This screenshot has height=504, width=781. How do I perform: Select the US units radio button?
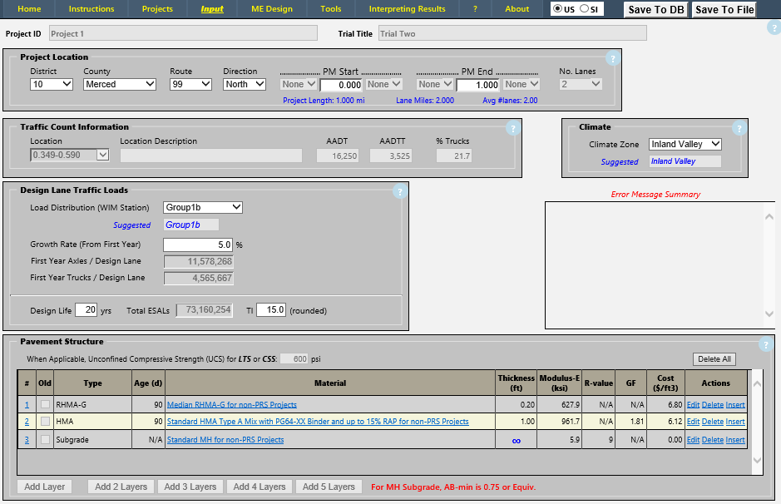pos(557,9)
